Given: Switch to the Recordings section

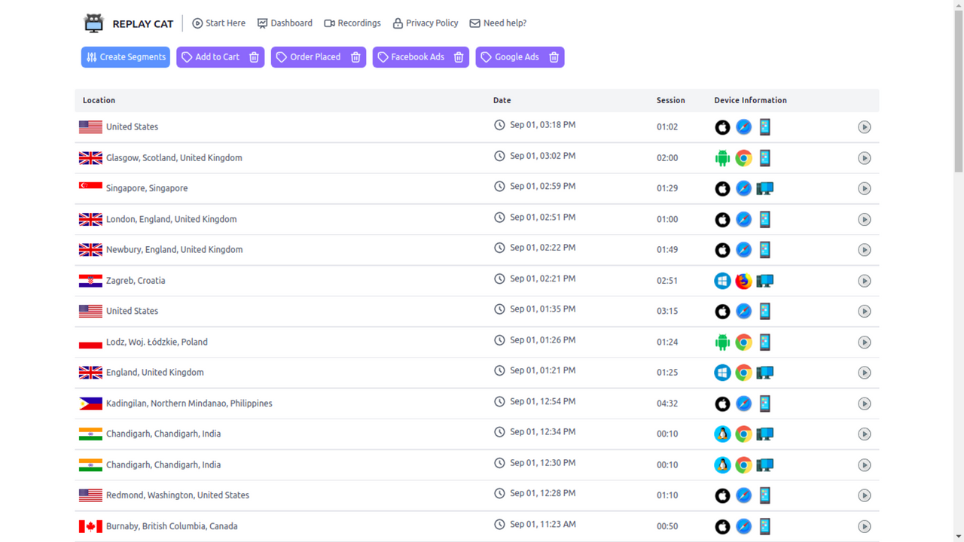Looking at the screenshot, I should 352,23.
